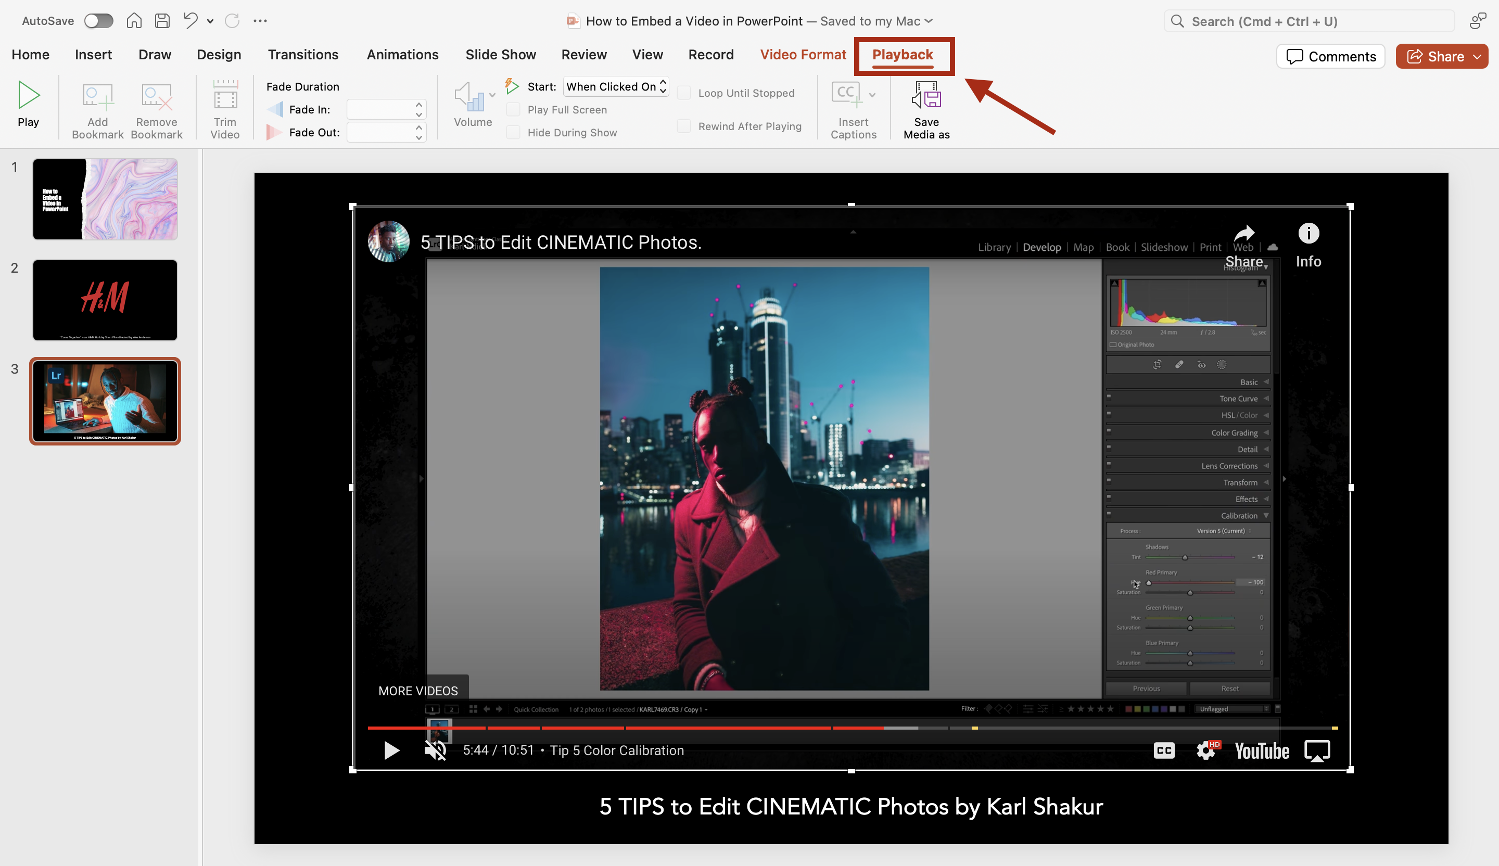Viewport: 1499px width, 866px height.
Task: Click the Fade Out speaker icon
Action: 274,132
